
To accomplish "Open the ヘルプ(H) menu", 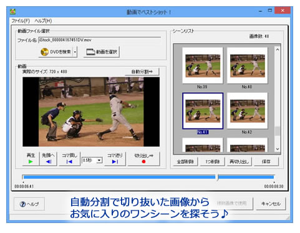I will [x=43, y=21].
